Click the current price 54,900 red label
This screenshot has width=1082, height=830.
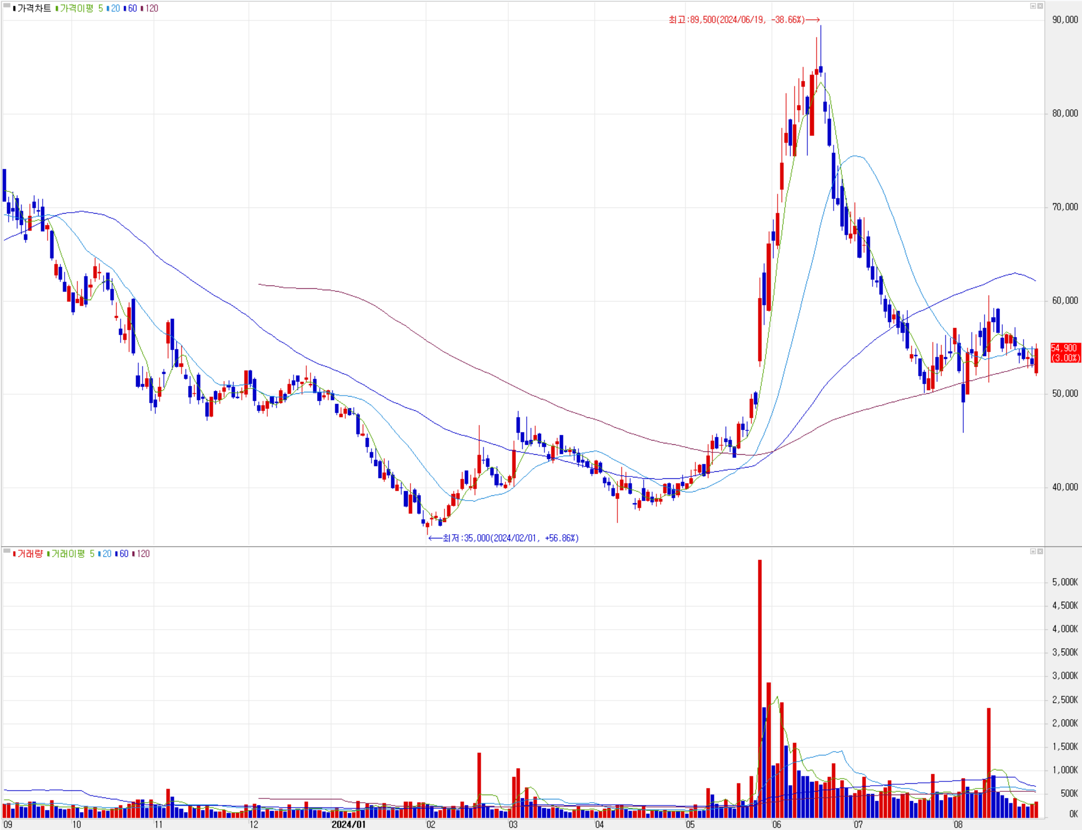coord(1065,353)
